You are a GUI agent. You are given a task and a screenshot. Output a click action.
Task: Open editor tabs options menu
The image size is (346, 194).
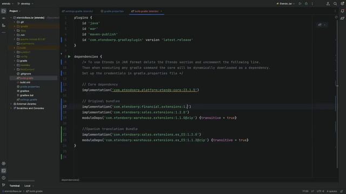click(x=335, y=11)
